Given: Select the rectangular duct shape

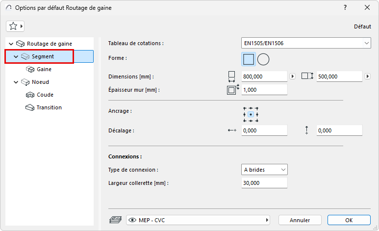Looking at the screenshot, I should pyautogui.click(x=249, y=59).
